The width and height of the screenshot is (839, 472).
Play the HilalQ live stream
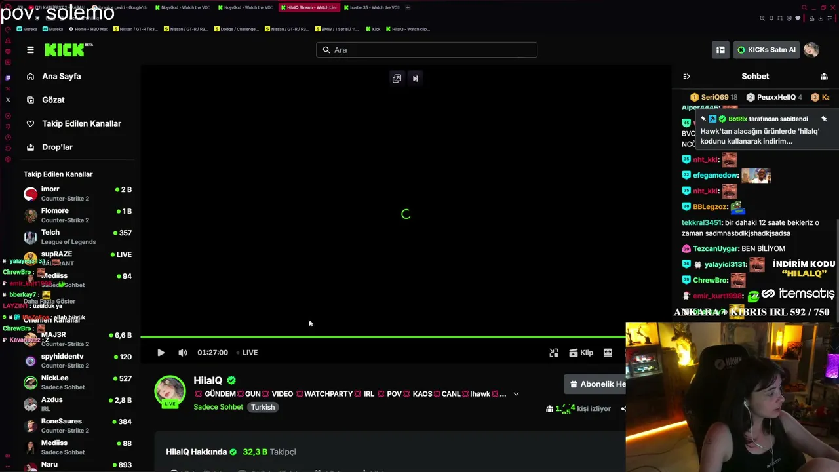coord(161,353)
